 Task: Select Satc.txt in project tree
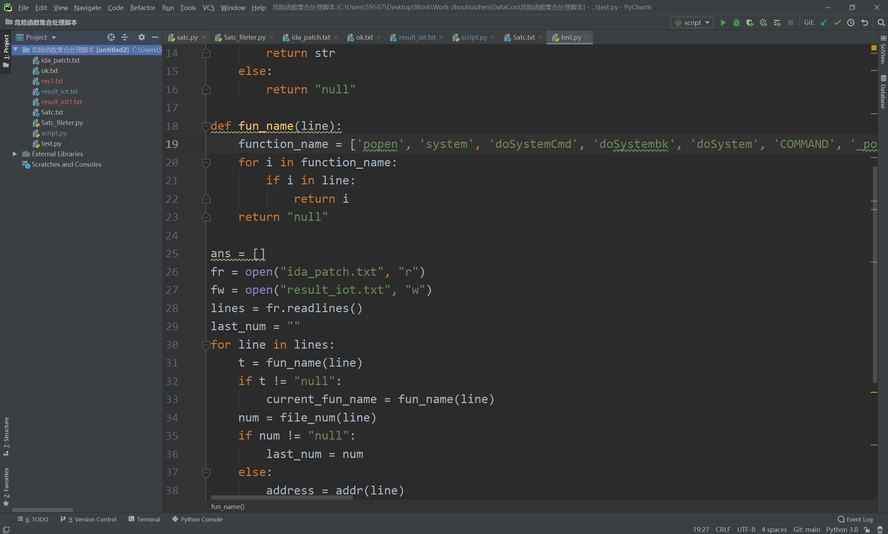click(52, 112)
